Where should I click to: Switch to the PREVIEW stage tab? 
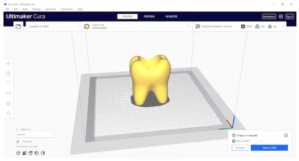pos(149,16)
